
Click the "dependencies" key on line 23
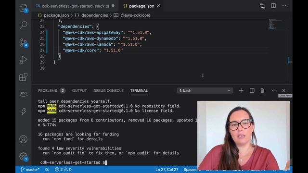coord(75,26)
